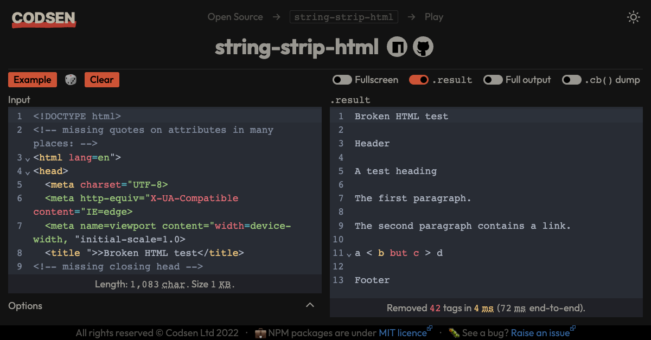
Task: Open the npm package icon beside the title
Action: [397, 46]
